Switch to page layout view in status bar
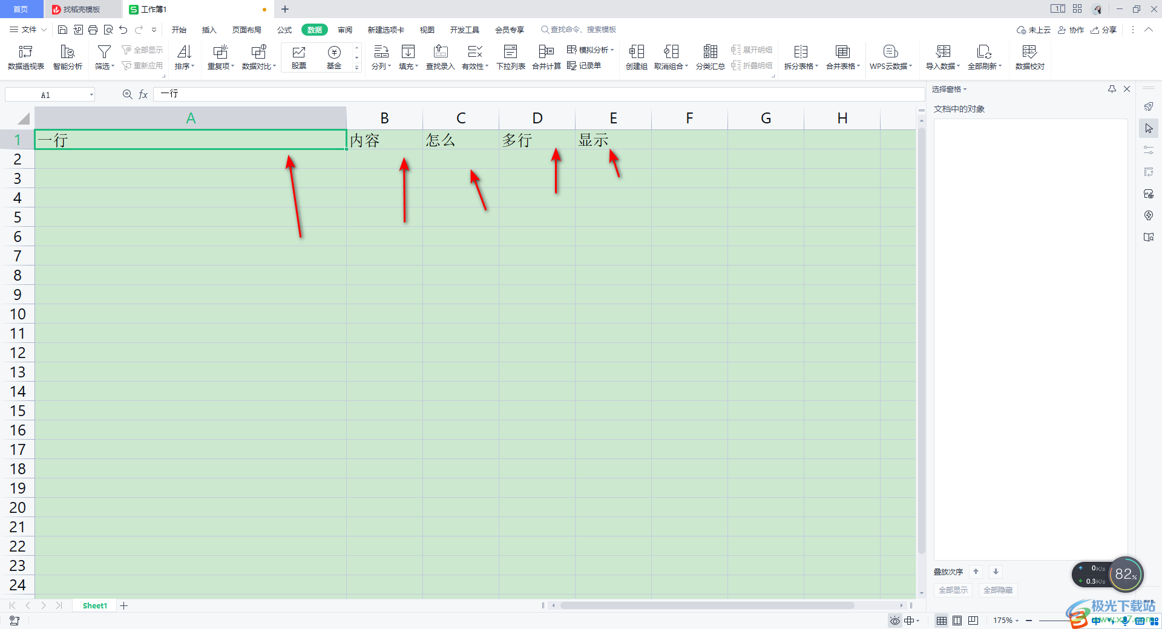Image resolution: width=1162 pixels, height=629 pixels. [x=957, y=621]
